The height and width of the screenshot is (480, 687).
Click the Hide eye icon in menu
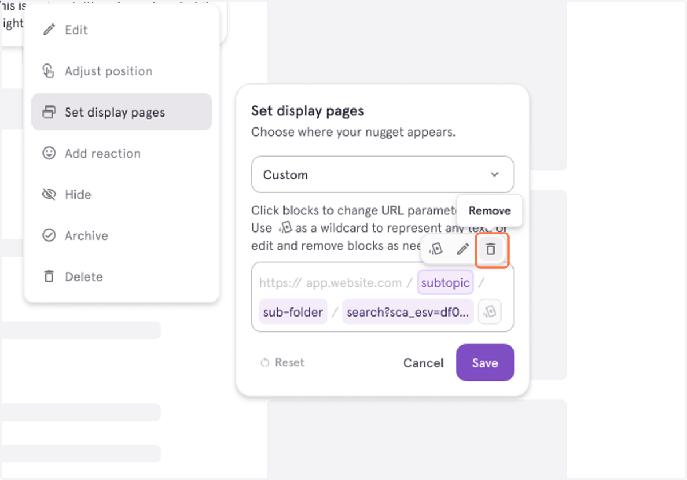(x=49, y=194)
